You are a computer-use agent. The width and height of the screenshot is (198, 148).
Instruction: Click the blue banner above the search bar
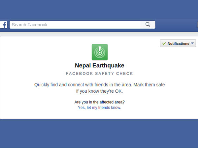pyautogui.click(x=99, y=9)
